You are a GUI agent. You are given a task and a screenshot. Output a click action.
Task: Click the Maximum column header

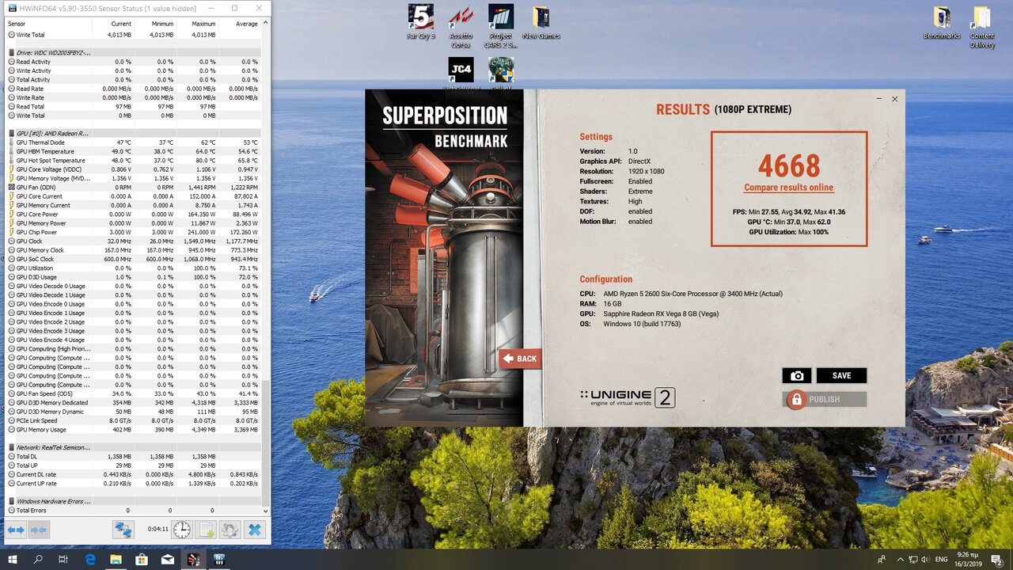coord(196,24)
